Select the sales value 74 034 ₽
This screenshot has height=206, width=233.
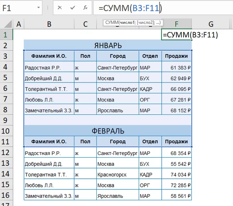[176, 174]
